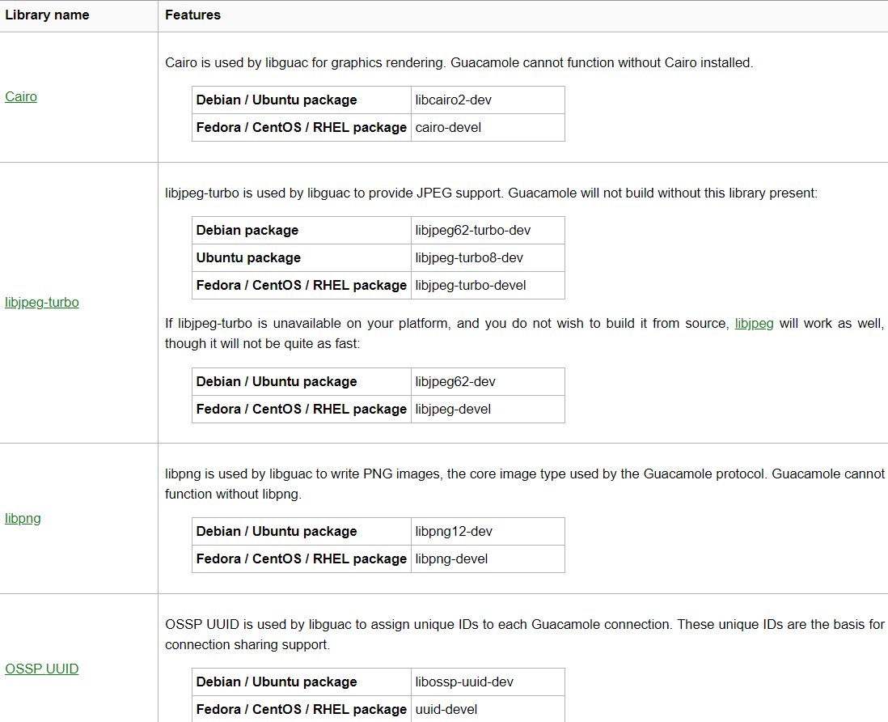The height and width of the screenshot is (722, 888).
Task: Click the 'Ubuntu package' label cell
Action: (302, 258)
